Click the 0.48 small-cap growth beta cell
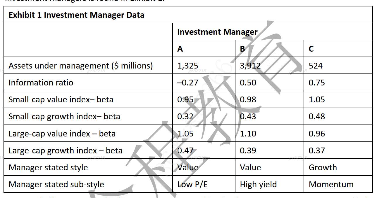 coord(317,116)
